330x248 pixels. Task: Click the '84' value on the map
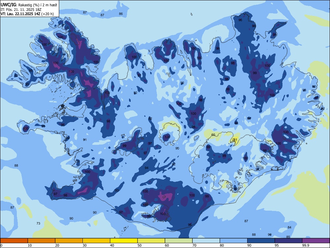(289, 227)
